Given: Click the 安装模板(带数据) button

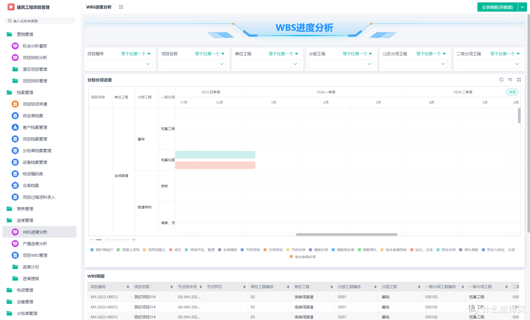Looking at the screenshot, I should click(x=498, y=7).
